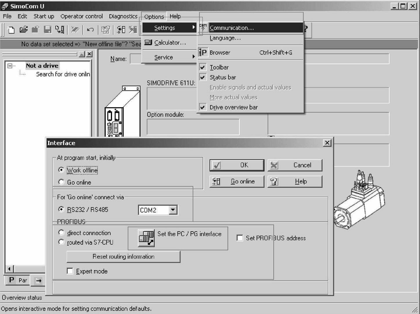Open the COM2 port dropdown
Viewport: 420px width, 314px height.
(x=173, y=210)
